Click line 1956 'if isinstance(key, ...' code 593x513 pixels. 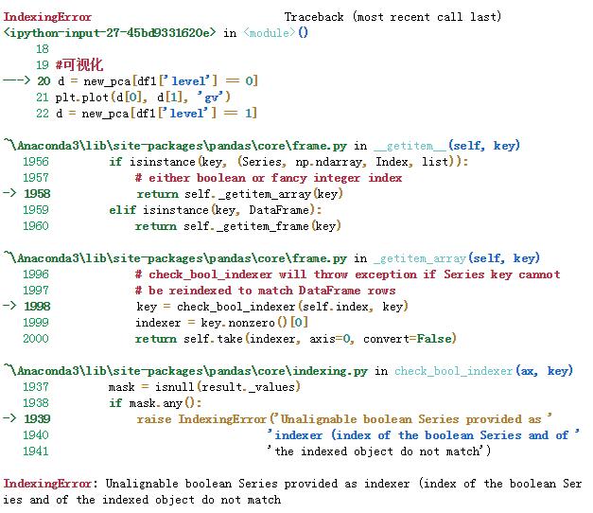pyautogui.click(x=288, y=162)
